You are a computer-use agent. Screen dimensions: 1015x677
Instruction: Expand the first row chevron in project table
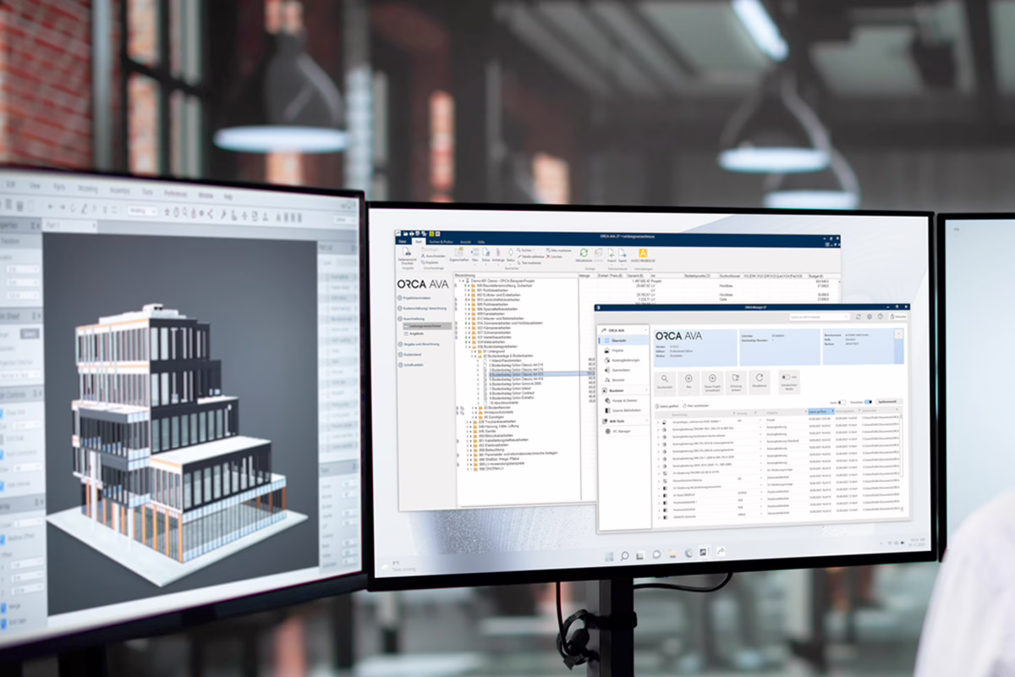click(x=658, y=421)
